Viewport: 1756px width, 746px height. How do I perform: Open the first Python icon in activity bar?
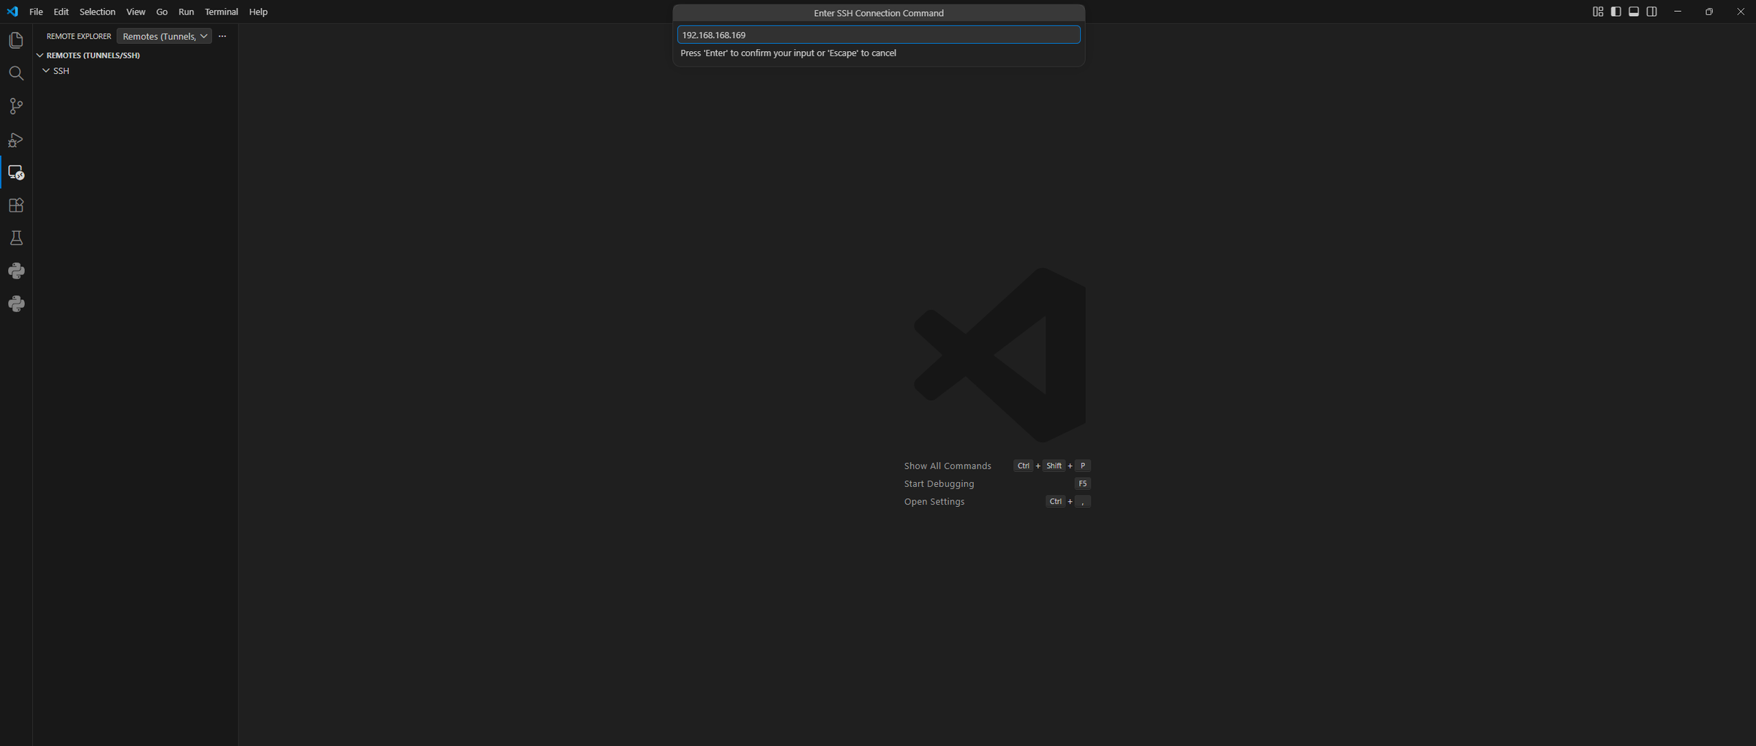point(16,271)
